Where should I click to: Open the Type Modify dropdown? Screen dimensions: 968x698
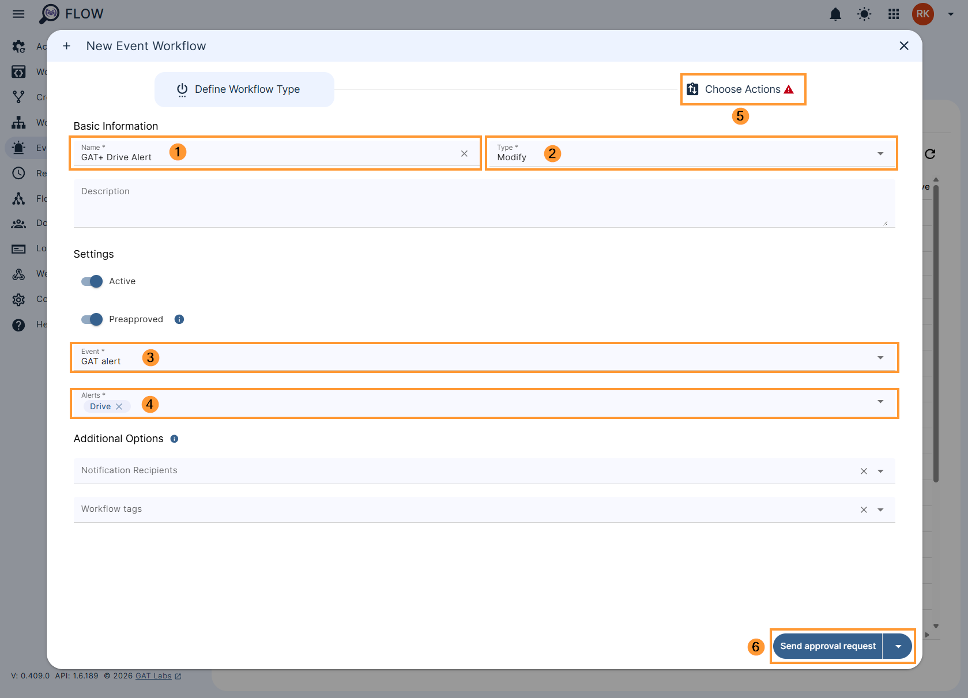(880, 153)
